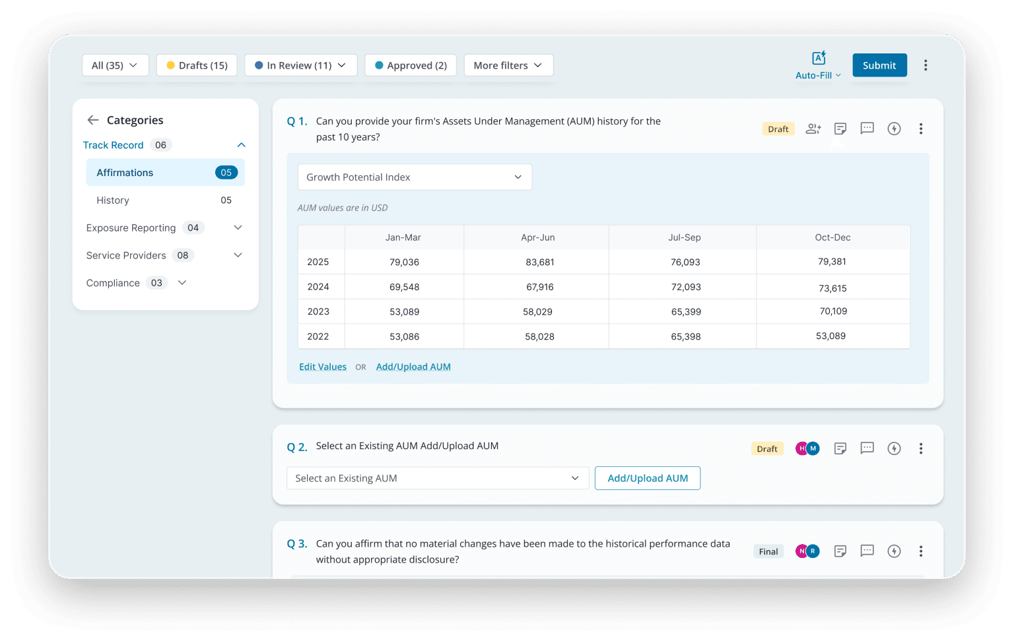Open the comments icon on Q3

[x=867, y=551]
